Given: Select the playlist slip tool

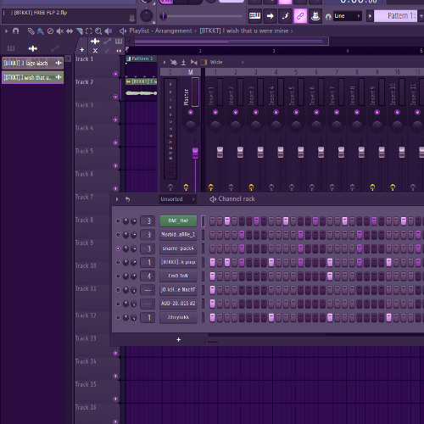Looking at the screenshot, I should tap(70, 31).
